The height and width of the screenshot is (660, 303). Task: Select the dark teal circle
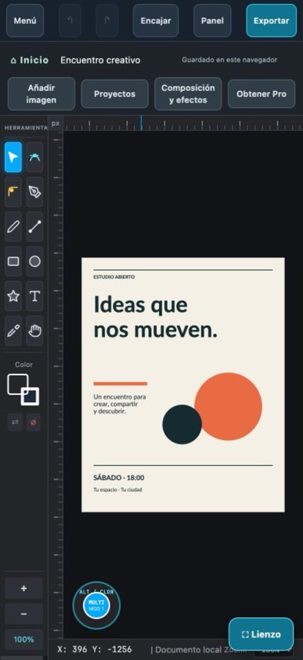pos(182,424)
